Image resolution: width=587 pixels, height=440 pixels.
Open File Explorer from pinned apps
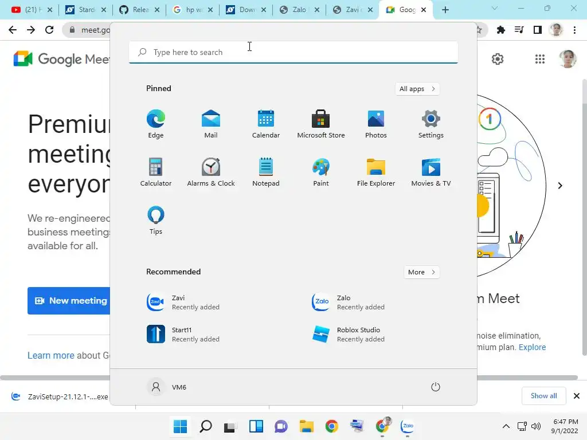[x=376, y=172]
